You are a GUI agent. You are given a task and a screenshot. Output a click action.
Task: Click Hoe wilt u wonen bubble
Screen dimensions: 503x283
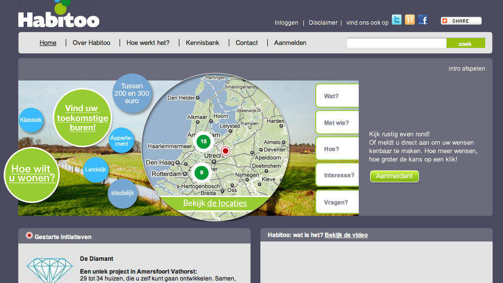(32, 175)
